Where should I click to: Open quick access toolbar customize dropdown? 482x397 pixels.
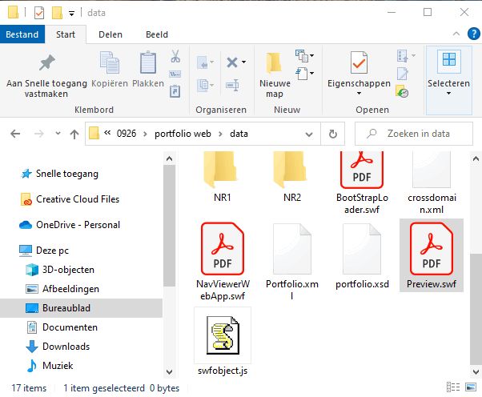(71, 14)
